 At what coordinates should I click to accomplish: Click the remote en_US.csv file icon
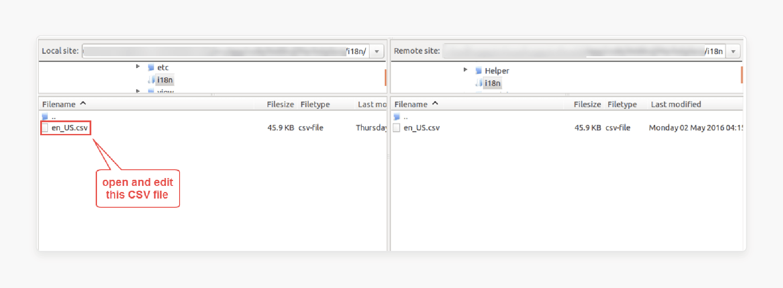[x=397, y=128]
